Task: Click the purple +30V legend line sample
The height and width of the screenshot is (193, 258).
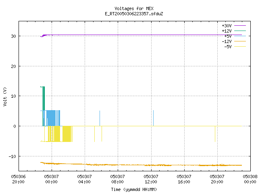Action: coord(240,26)
